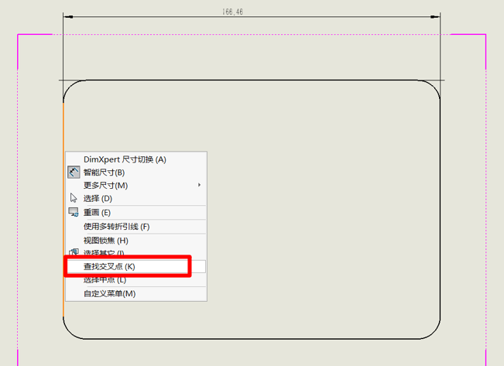The image size is (504, 366).
Task: Run the 重画 (E) redraw command
Action: tap(136, 212)
